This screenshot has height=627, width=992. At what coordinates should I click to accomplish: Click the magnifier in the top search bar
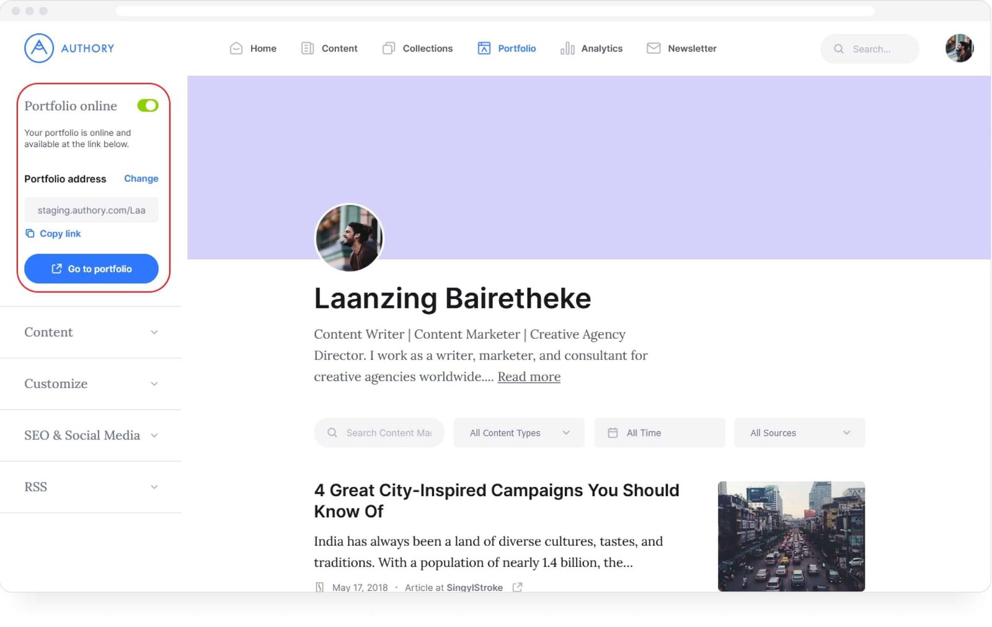tap(838, 49)
